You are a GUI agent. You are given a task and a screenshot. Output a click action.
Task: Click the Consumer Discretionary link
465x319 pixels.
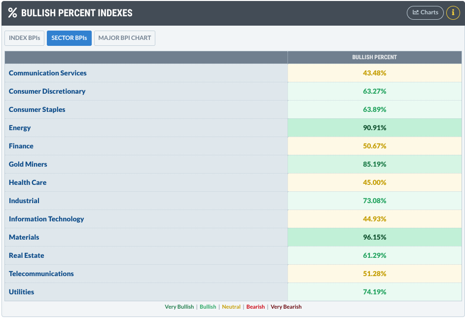click(x=47, y=91)
